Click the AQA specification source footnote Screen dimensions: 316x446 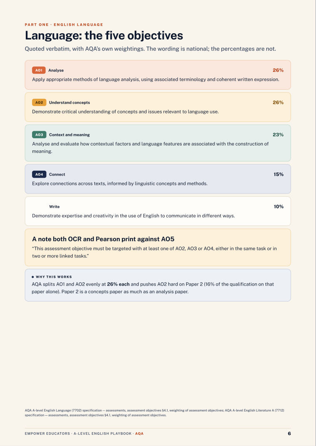155,413
